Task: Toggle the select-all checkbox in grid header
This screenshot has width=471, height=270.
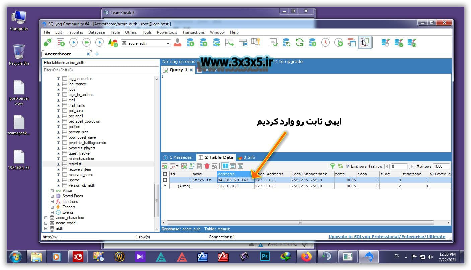Action: tap(165, 174)
